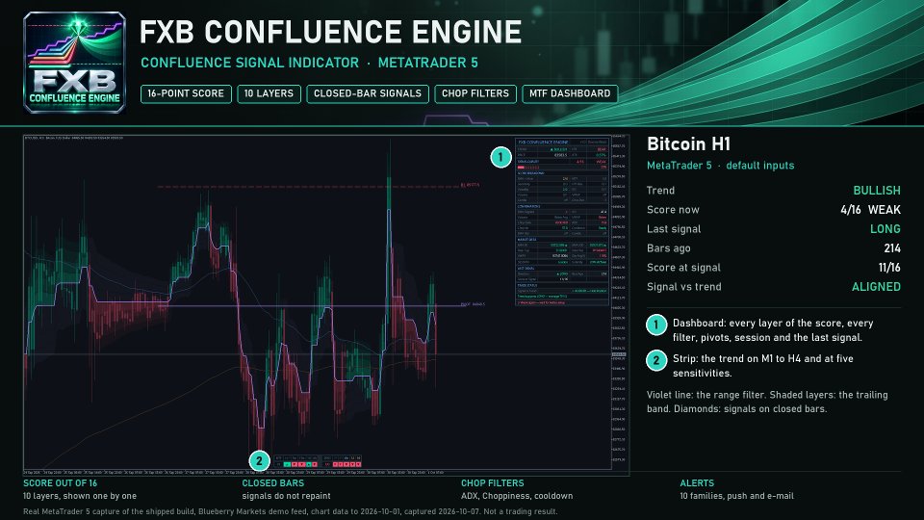
Task: Click the 'Signal vs trend' row label
Action: [x=683, y=287]
